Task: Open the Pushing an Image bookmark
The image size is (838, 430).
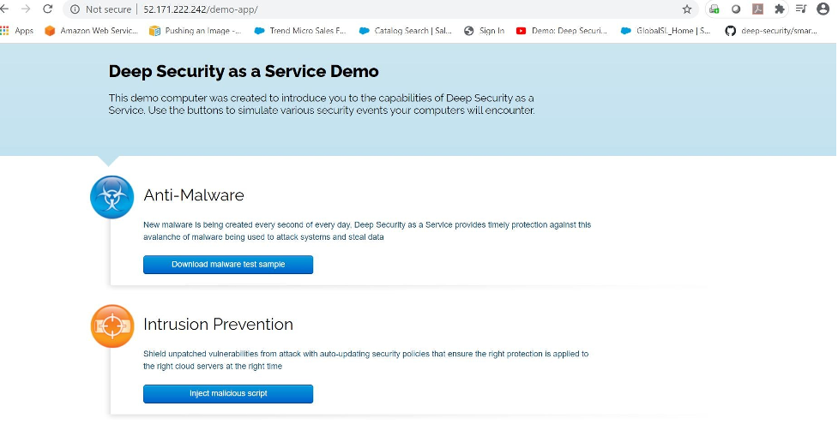Action: 195,31
